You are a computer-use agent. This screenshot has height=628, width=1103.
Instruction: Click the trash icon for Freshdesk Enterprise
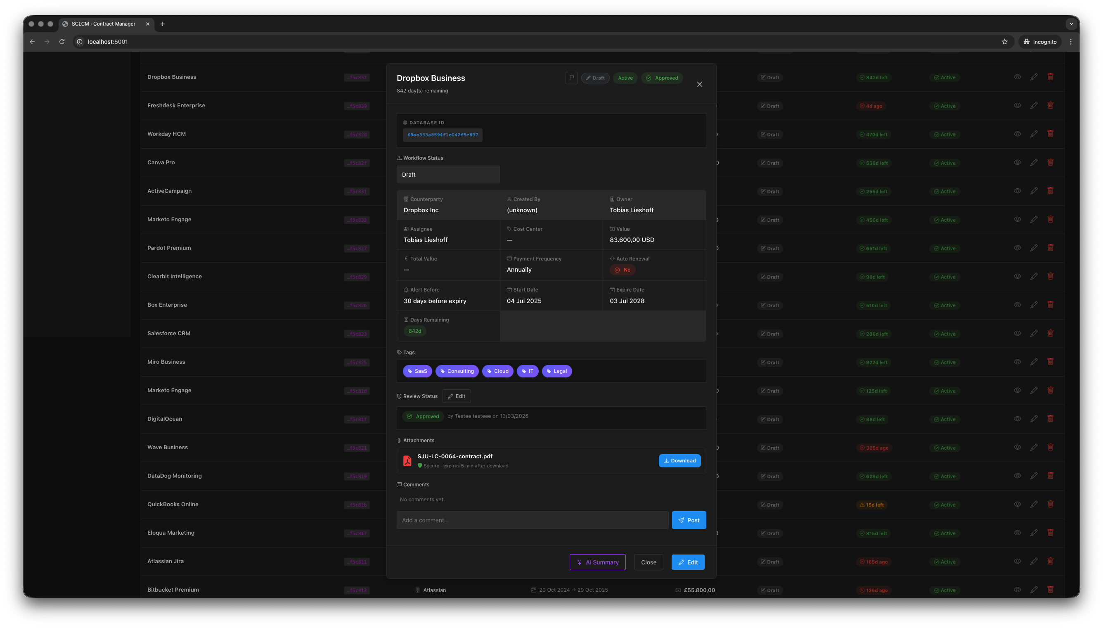(x=1051, y=105)
